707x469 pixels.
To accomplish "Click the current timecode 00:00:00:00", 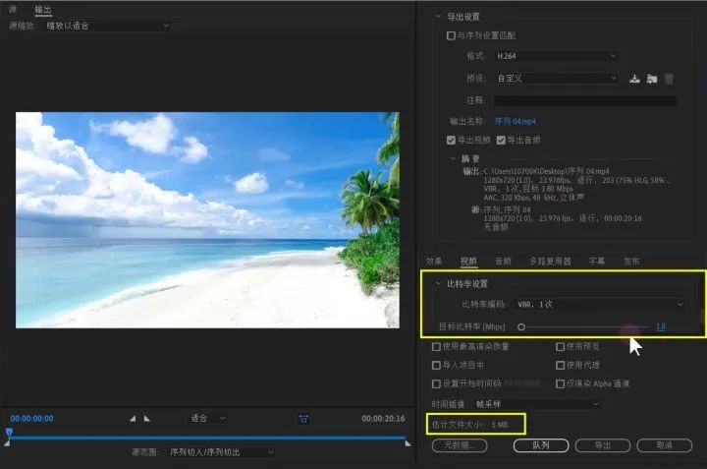I will tap(32, 419).
